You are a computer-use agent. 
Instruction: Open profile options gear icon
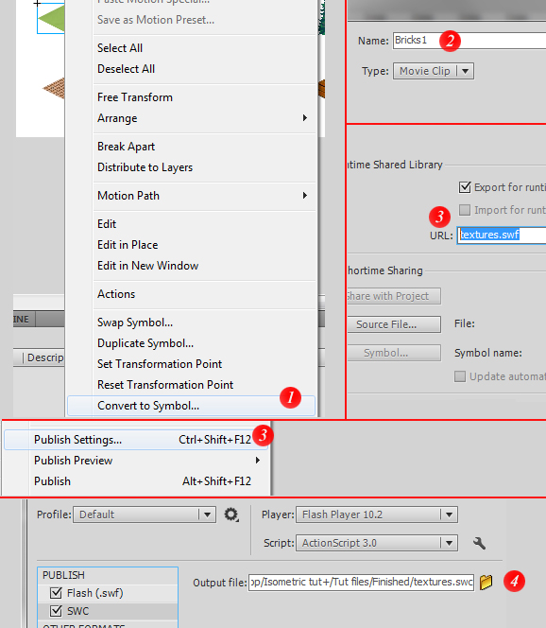pos(231,515)
